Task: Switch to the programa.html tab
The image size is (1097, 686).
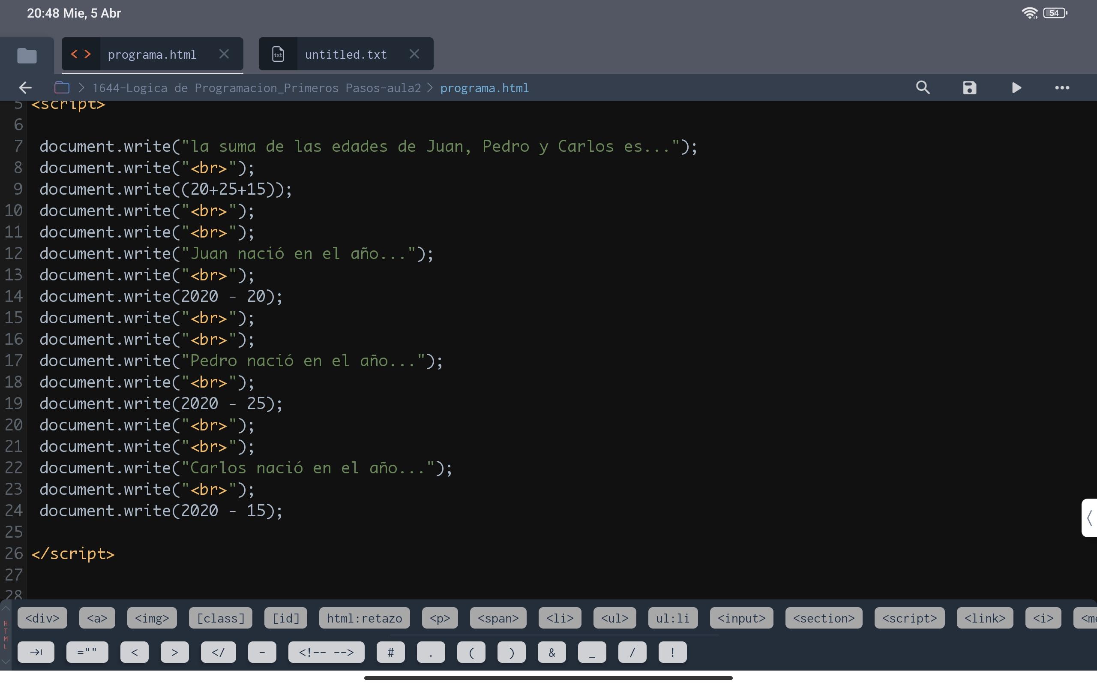Action: pos(152,54)
